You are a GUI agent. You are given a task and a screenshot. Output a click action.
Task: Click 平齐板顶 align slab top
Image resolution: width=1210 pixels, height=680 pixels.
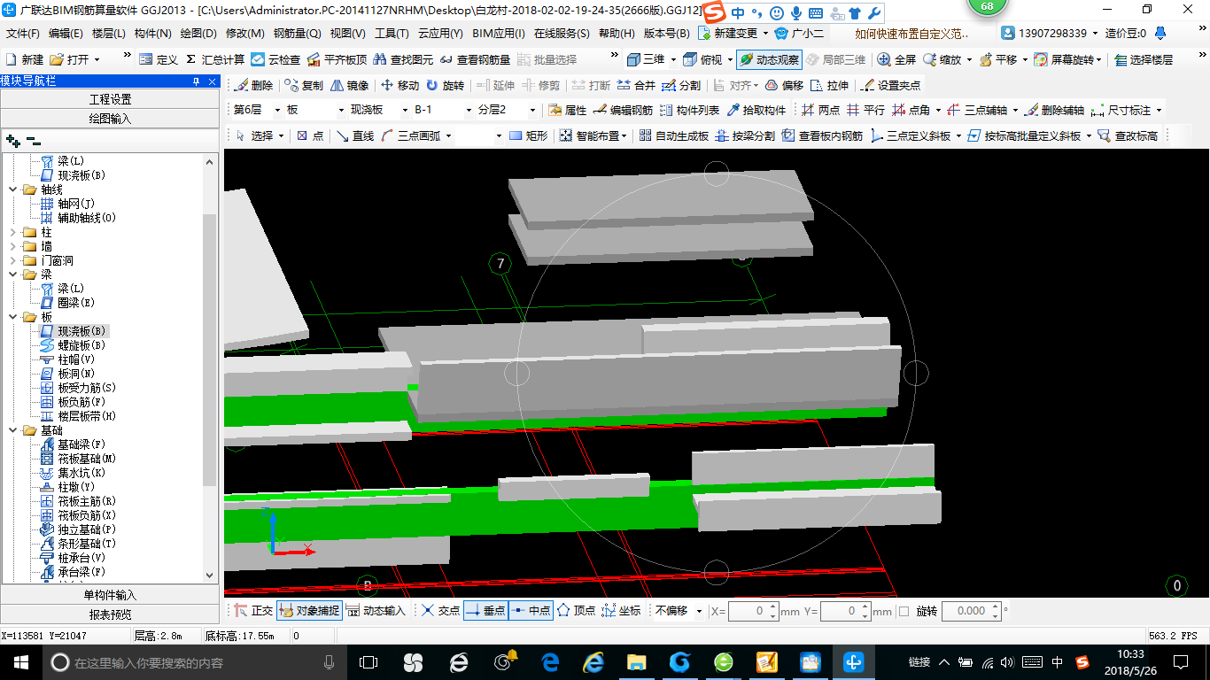coord(337,59)
